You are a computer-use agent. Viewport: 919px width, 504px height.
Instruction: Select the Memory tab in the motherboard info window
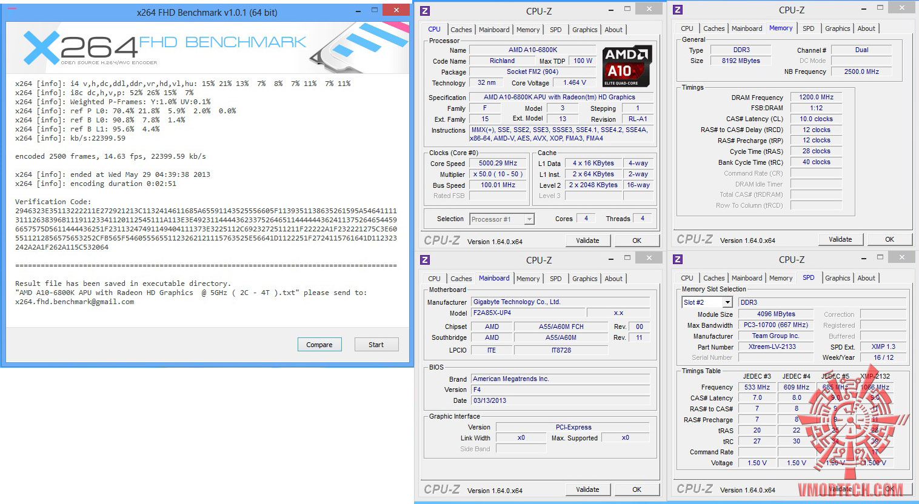point(528,279)
